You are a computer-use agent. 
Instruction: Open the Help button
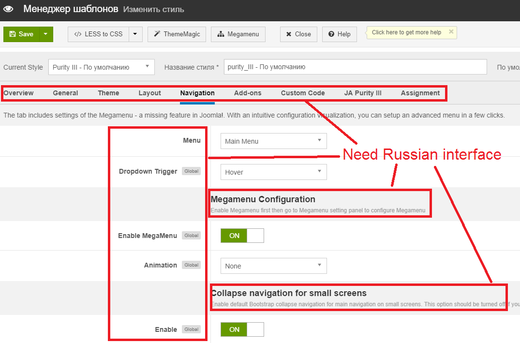(339, 34)
